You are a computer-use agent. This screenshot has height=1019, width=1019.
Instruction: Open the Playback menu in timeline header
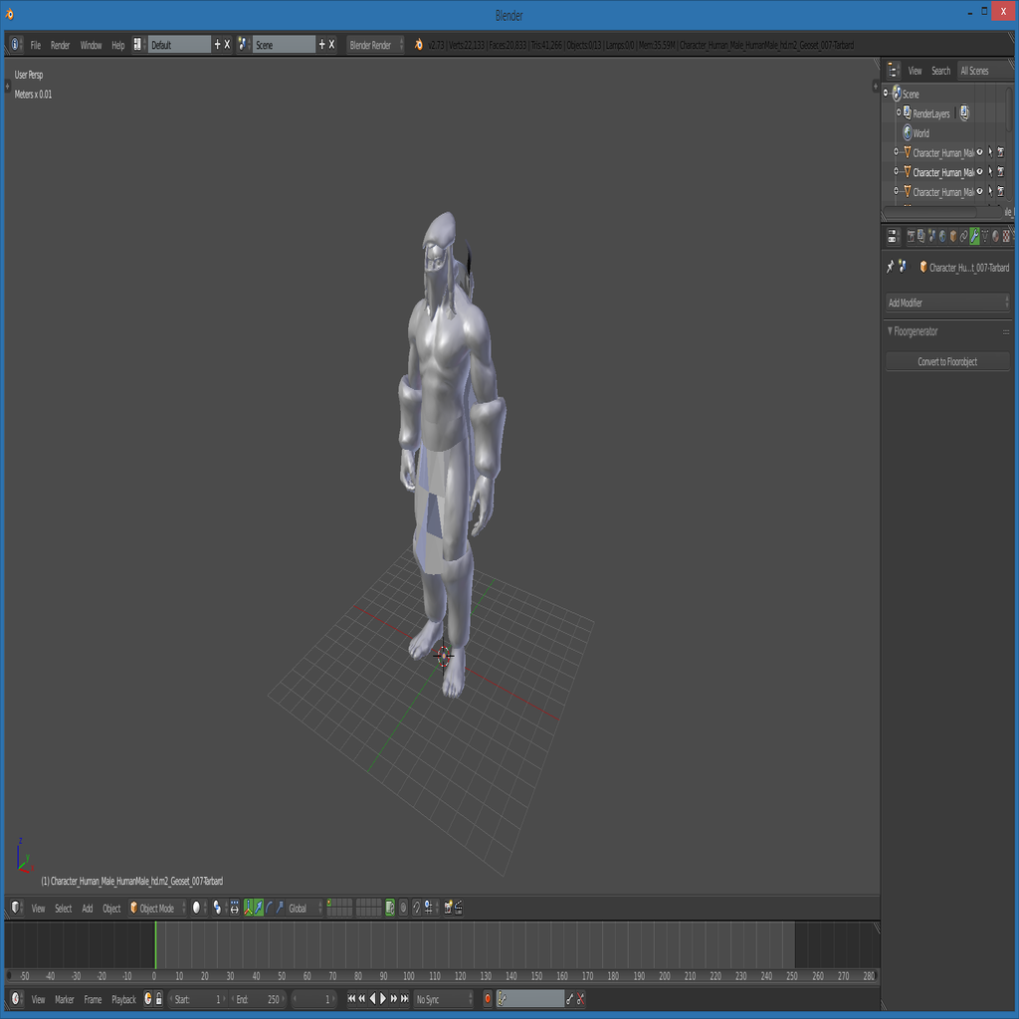point(123,999)
